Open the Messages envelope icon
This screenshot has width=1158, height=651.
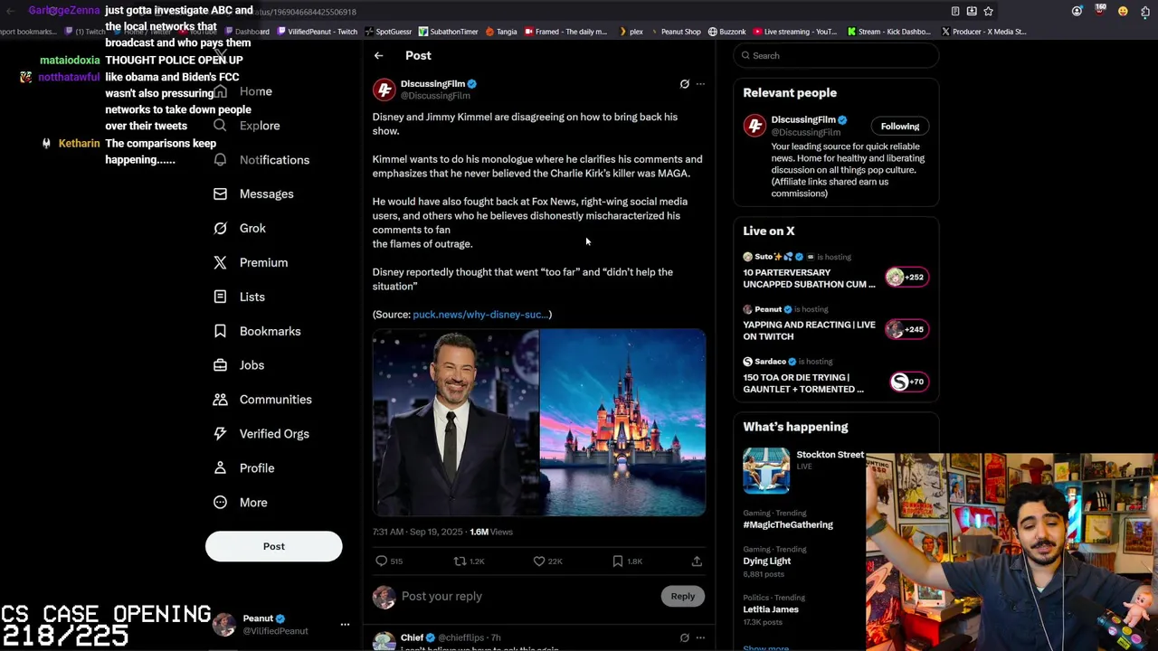pyautogui.click(x=220, y=194)
